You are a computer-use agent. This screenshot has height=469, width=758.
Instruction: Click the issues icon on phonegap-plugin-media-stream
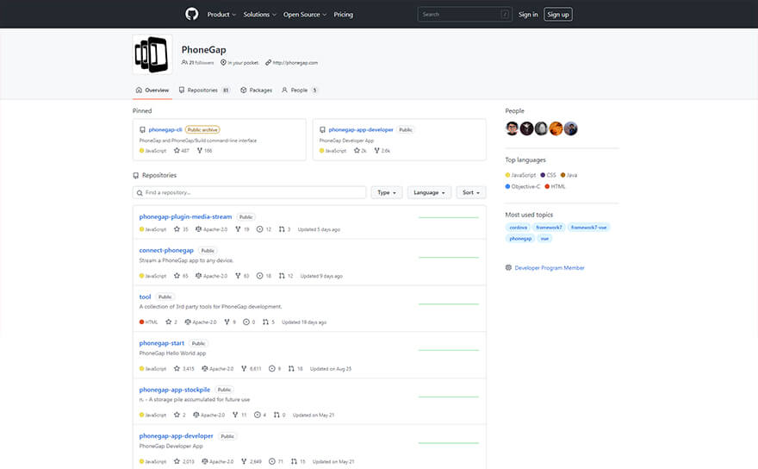point(258,229)
